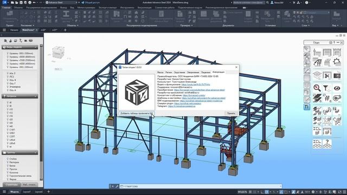Click the gear with table icon in Titan palette
347x195 pixels.
[337, 62]
